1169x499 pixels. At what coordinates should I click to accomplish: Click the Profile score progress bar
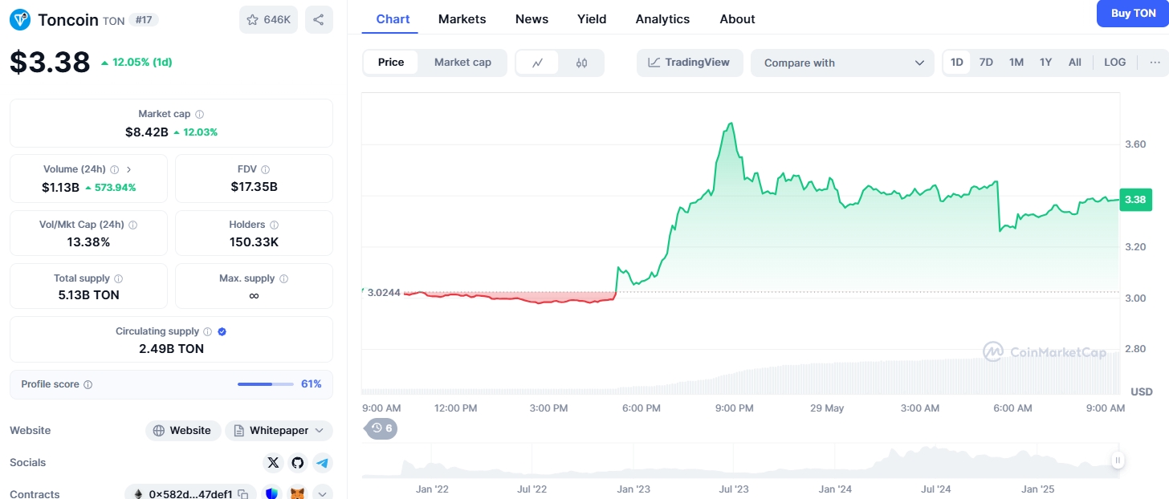[266, 384]
